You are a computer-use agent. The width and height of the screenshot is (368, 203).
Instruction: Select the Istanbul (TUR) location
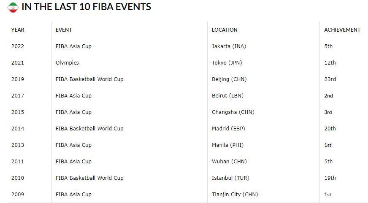click(x=230, y=178)
